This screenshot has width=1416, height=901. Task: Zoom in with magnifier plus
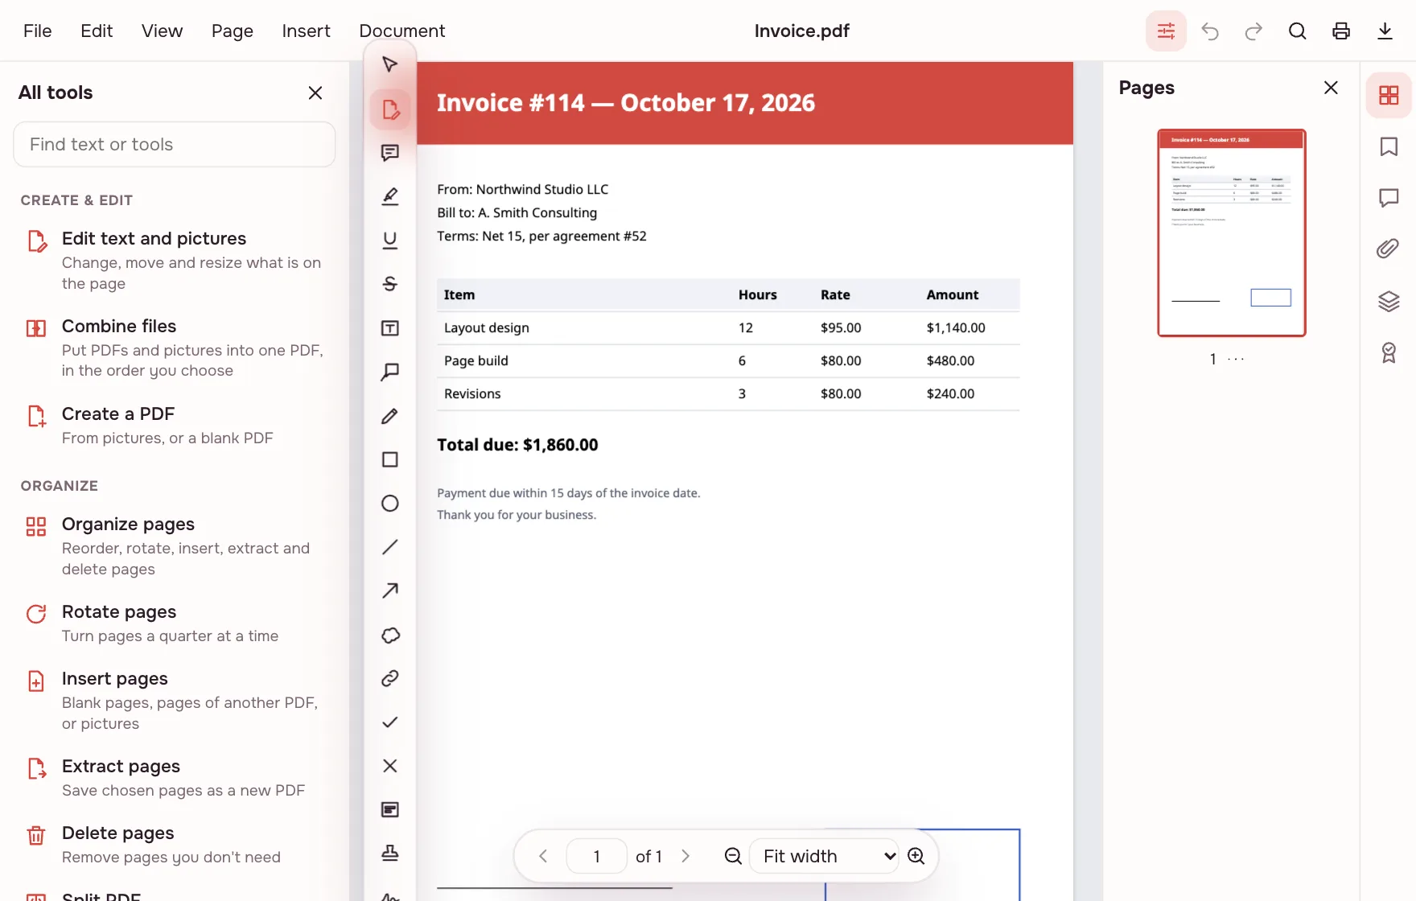point(916,856)
